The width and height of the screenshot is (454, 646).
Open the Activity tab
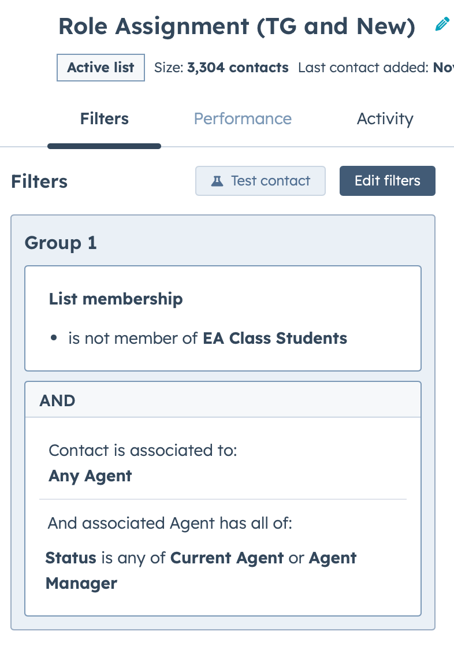[385, 119]
